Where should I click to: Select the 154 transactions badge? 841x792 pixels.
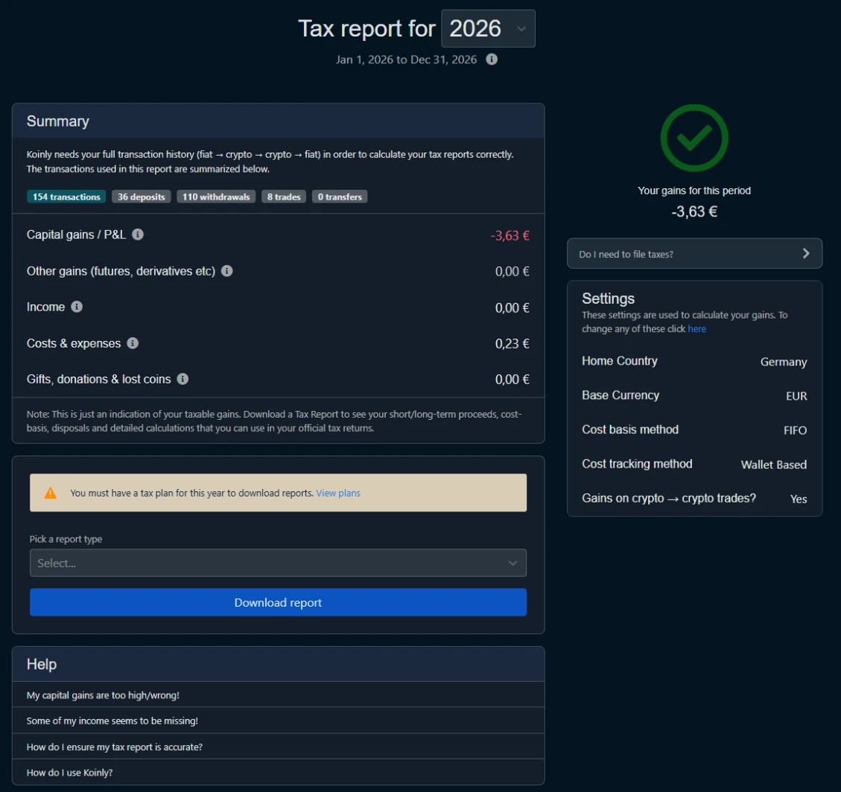pos(66,197)
